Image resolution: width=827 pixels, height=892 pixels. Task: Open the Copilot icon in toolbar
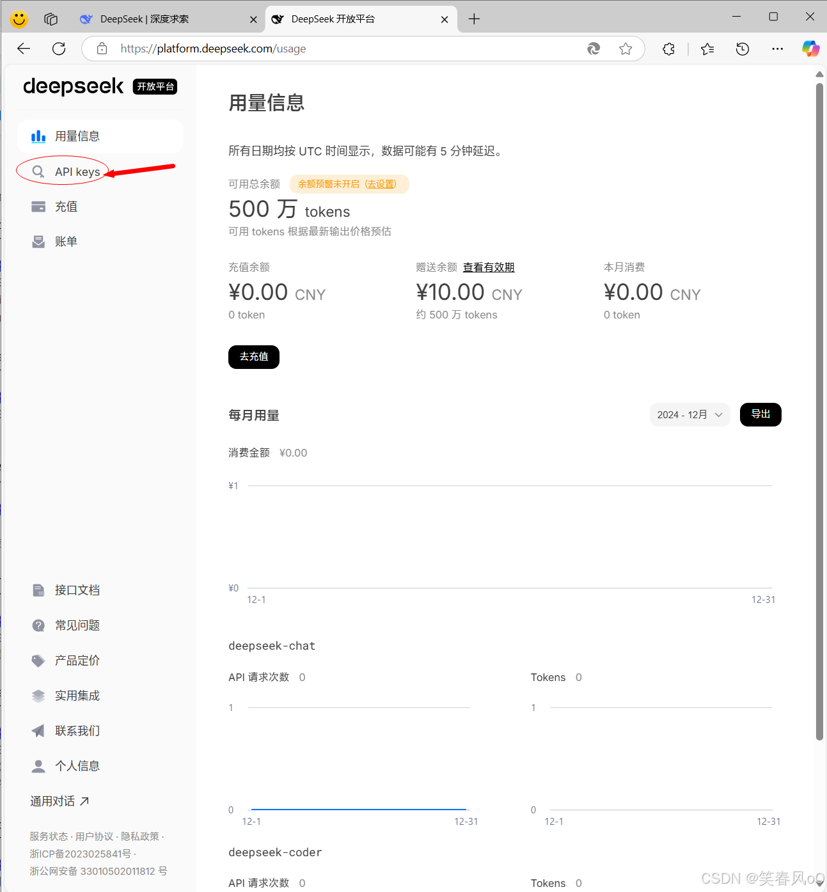[810, 49]
